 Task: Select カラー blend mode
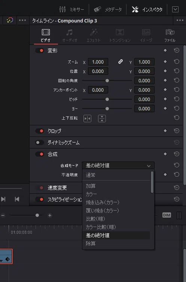pos(116,194)
